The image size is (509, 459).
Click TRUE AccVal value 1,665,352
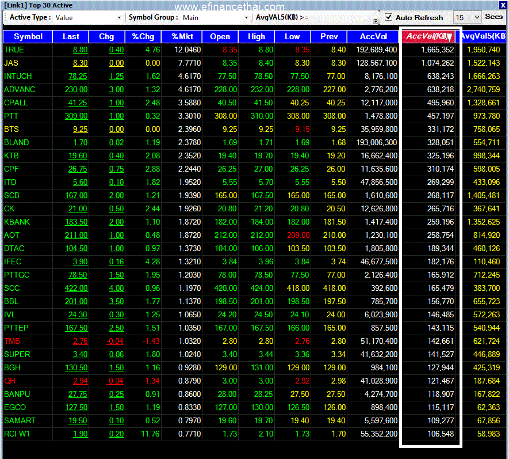[438, 50]
